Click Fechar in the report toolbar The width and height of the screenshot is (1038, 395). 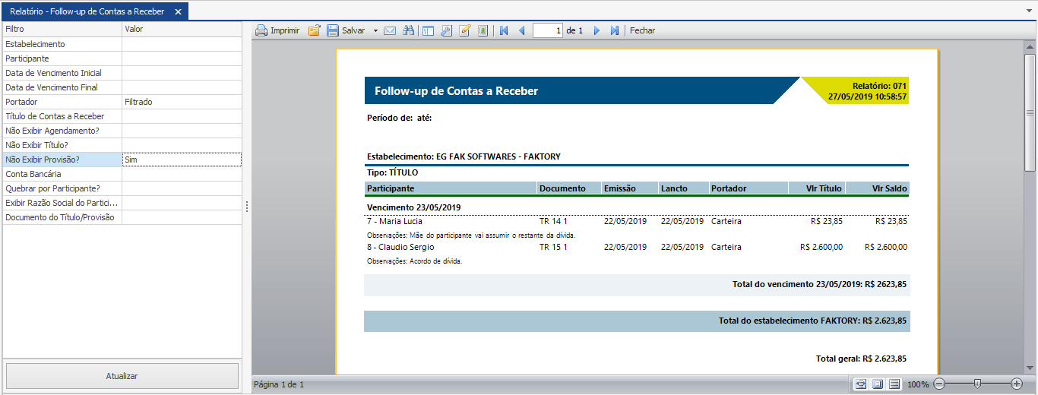642,31
